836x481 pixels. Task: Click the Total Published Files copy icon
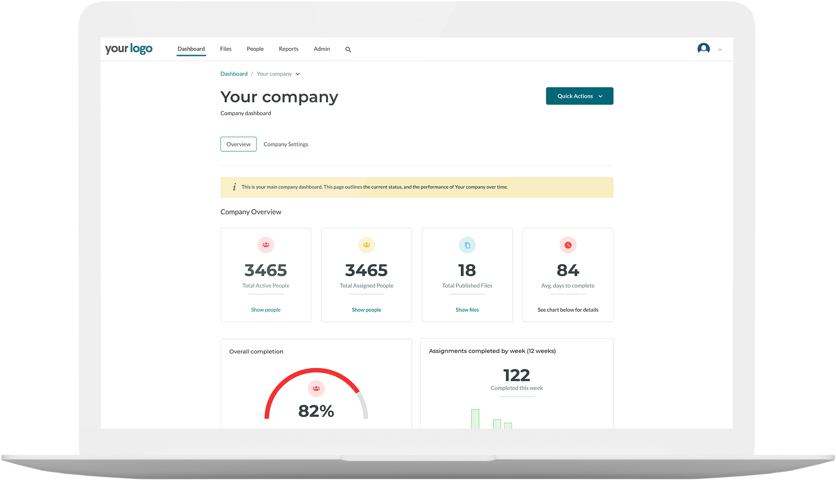(x=467, y=245)
